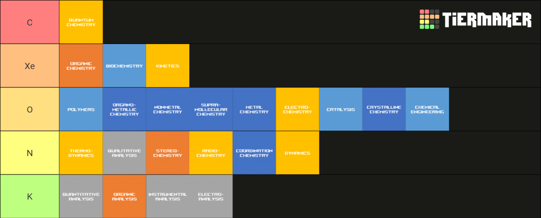Image resolution: width=541 pixels, height=218 pixels.
Task: Click the Catalysis tile
Action: point(341,109)
